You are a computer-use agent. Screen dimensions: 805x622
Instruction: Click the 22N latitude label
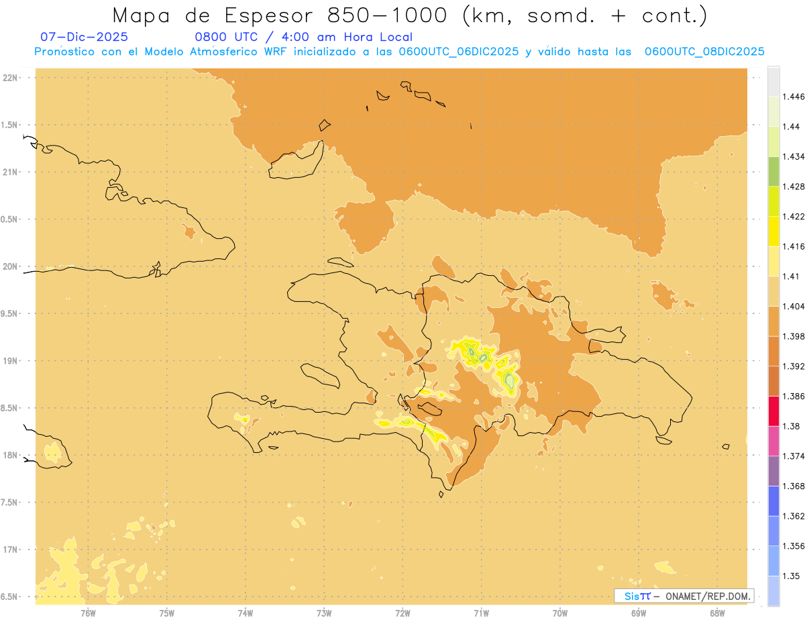[x=11, y=77]
